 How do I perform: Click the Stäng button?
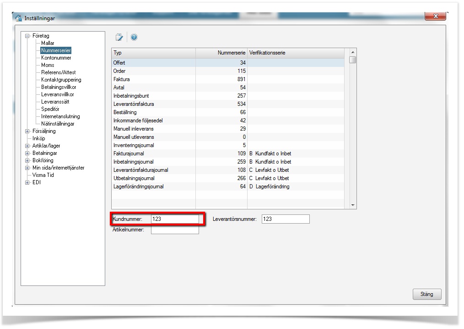[x=426, y=294]
